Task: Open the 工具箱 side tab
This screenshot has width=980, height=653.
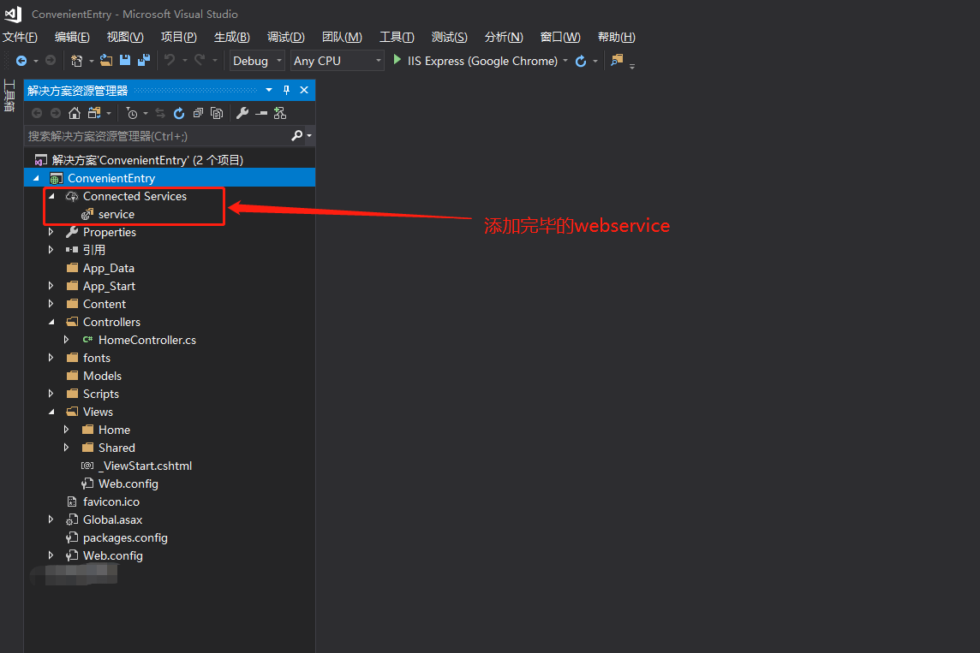Action: (x=9, y=95)
